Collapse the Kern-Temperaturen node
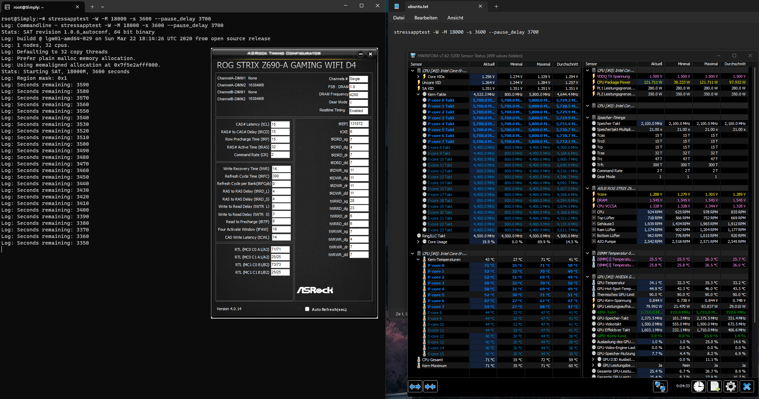759x399 pixels. 418,260
